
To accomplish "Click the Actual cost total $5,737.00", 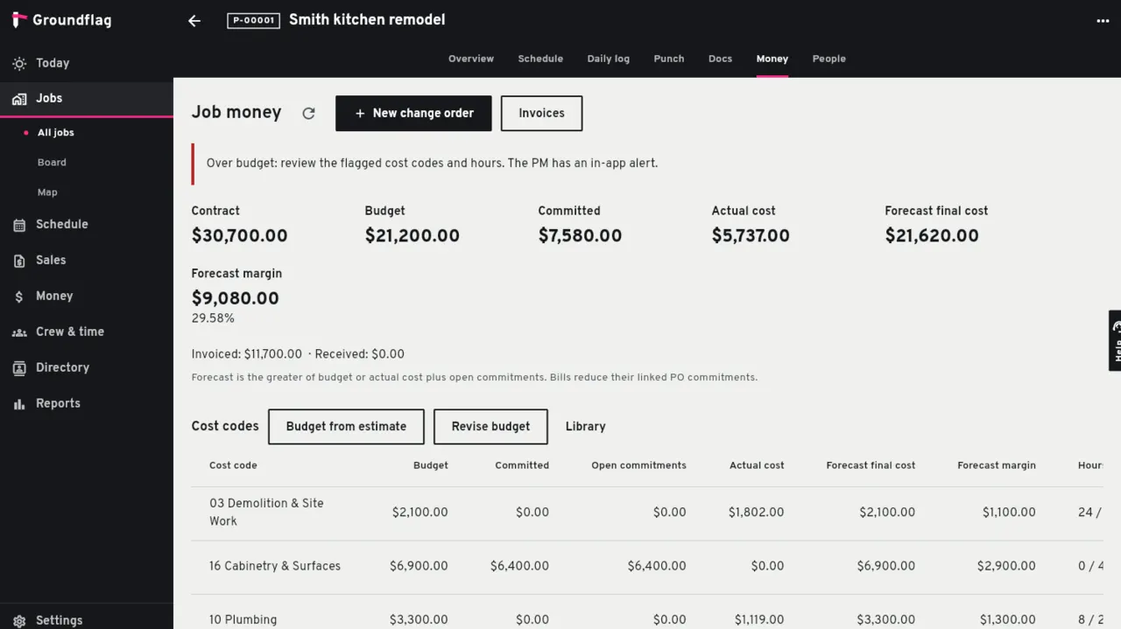I will (x=751, y=235).
